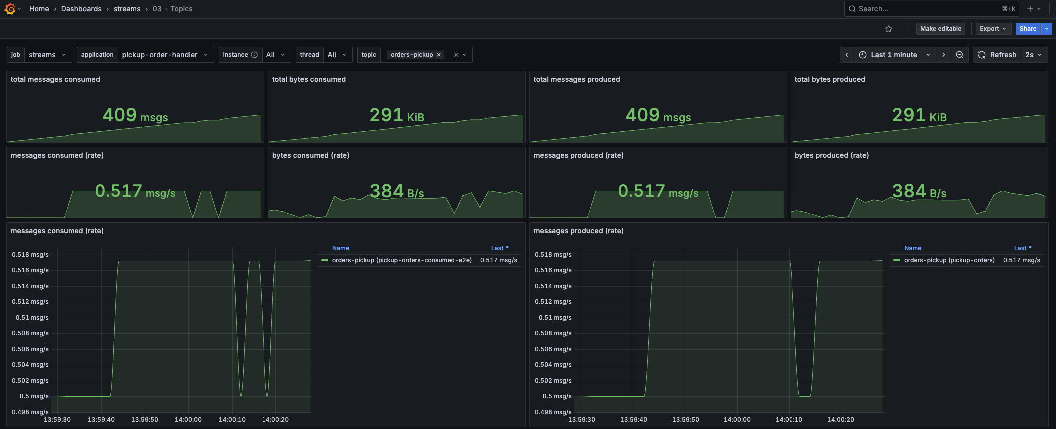This screenshot has height=429, width=1056.
Task: Toggle orders-pickup (pickup-orders) series in legend
Action: pyautogui.click(x=949, y=260)
